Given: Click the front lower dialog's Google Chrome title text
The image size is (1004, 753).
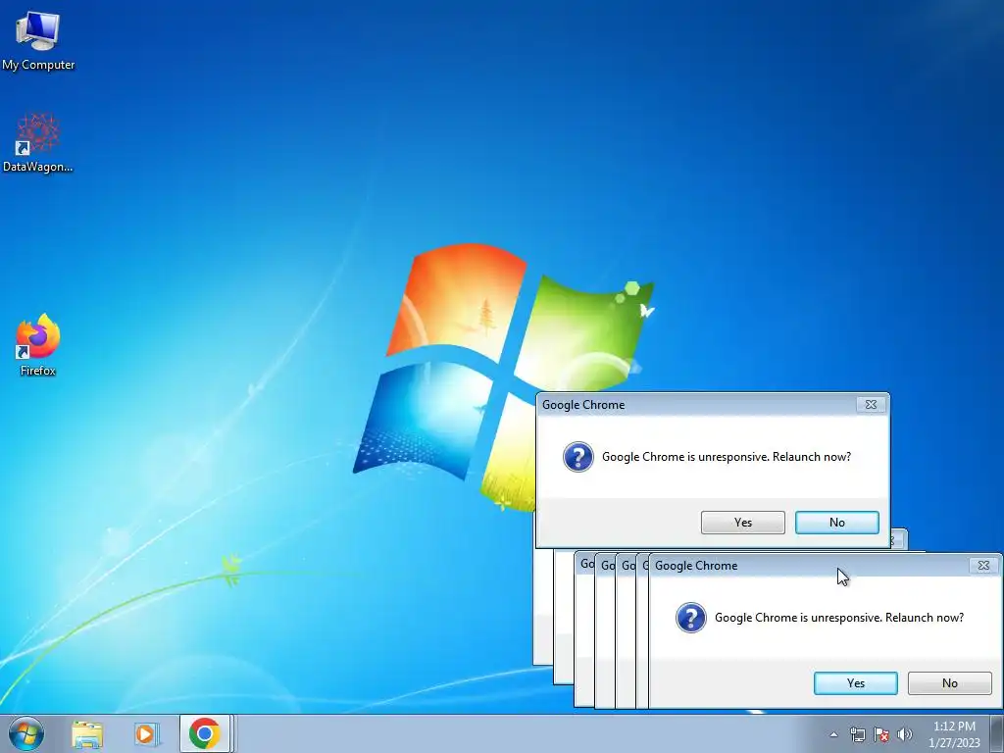Looking at the screenshot, I should tap(696, 566).
